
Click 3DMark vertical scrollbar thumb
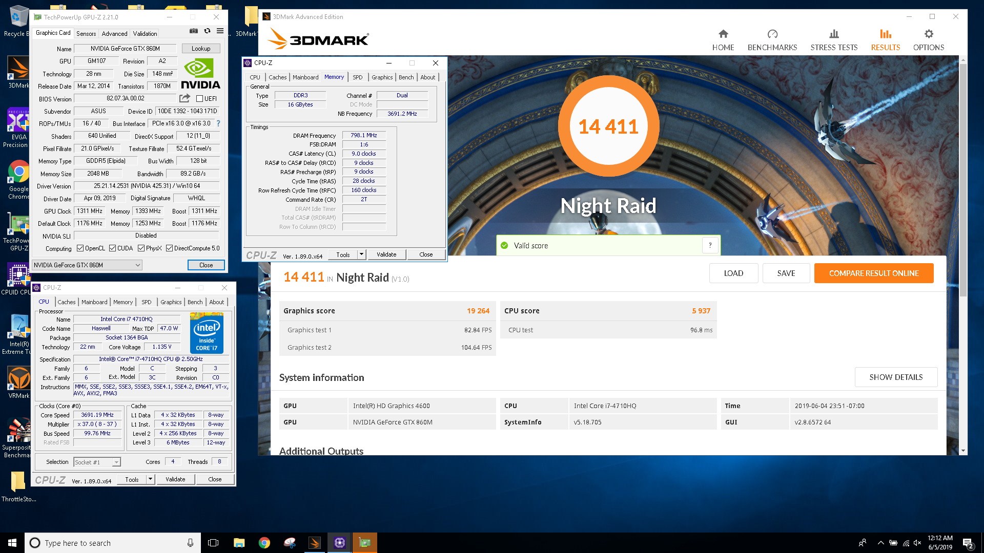[963, 179]
